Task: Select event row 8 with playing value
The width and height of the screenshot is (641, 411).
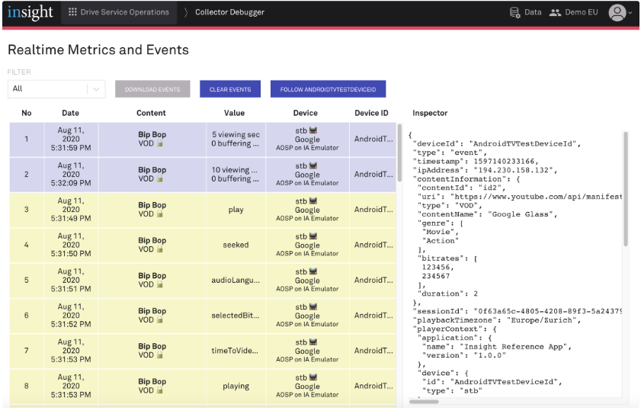Action: click(236, 386)
